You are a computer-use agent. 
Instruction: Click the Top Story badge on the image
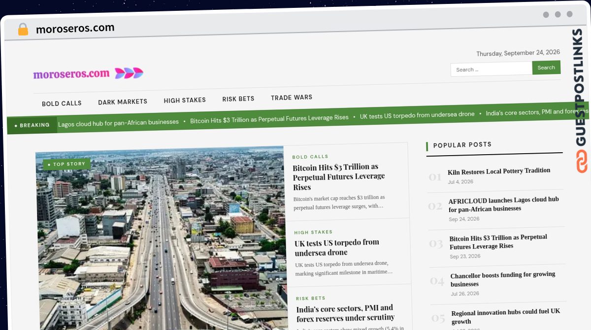67,164
